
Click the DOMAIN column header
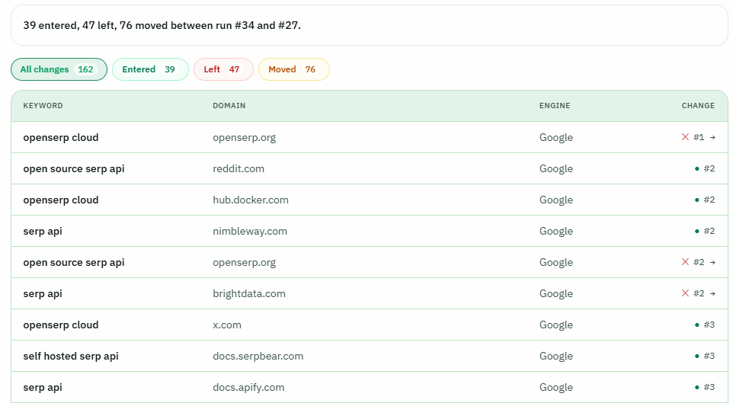point(229,106)
